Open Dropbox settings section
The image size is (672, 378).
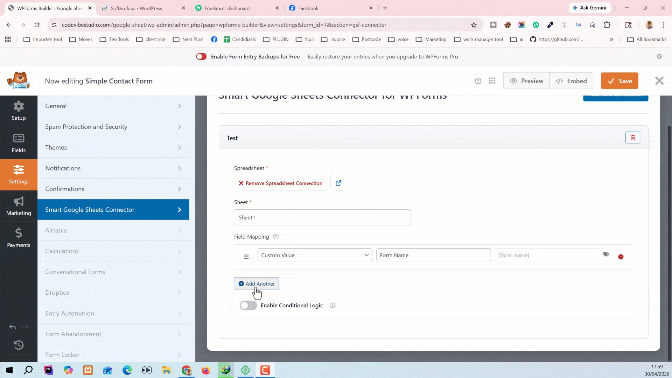(x=113, y=293)
